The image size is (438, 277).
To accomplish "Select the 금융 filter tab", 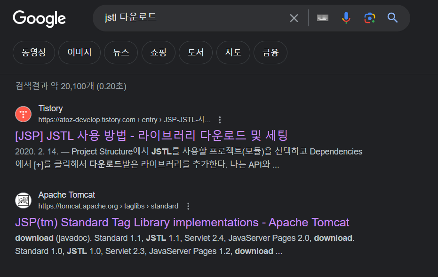I will (x=271, y=53).
